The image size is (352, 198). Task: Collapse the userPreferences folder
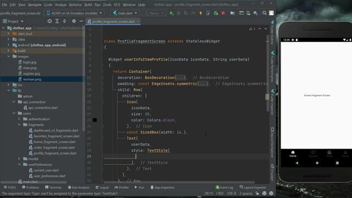coord(19,164)
